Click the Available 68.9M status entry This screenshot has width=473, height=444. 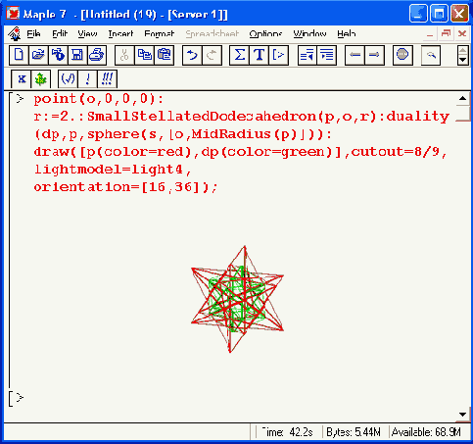[x=426, y=432]
